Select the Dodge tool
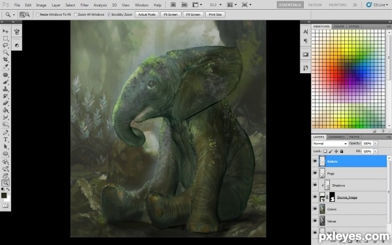The image size is (392, 245). pos(5,124)
